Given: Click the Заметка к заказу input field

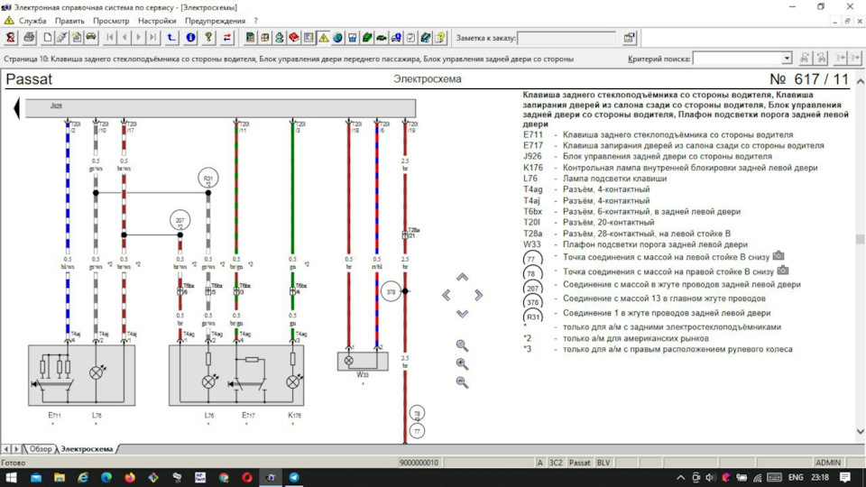Looking at the screenshot, I should point(567,38).
